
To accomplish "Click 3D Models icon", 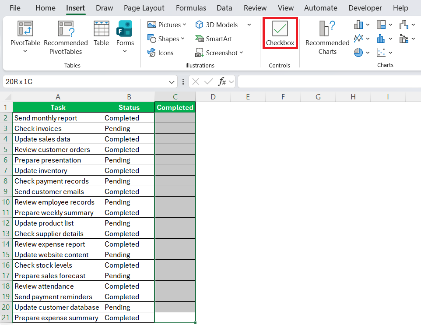I will 199,25.
